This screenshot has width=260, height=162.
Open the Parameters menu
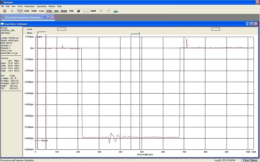(29, 6)
